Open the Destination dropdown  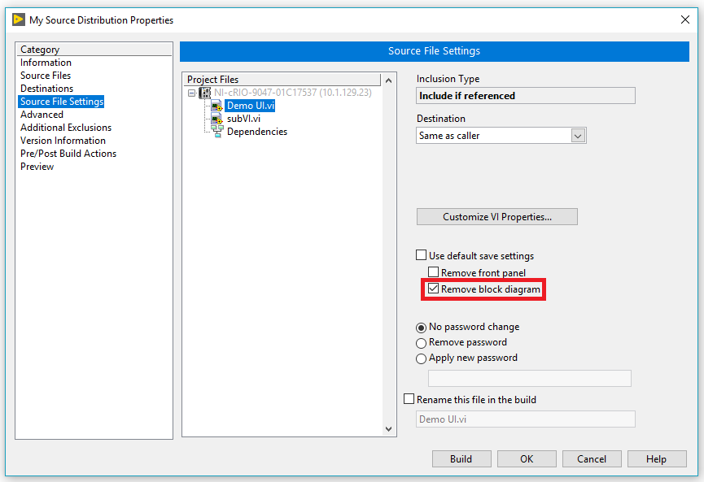578,136
